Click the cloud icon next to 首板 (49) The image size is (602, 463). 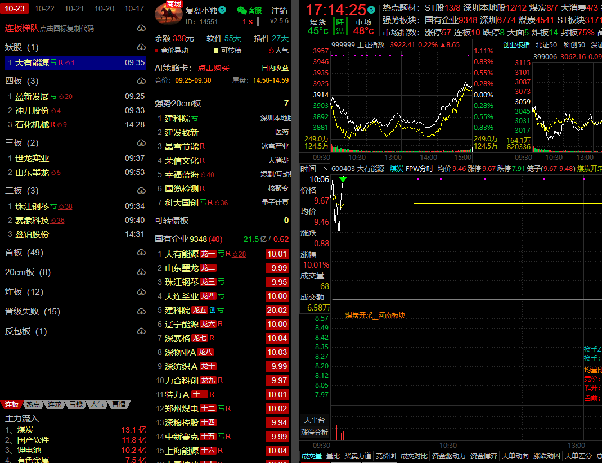141,253
